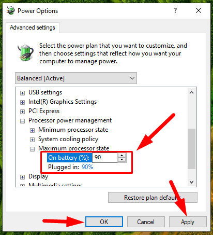Collapse Processor power management node
213x235 pixels.
[x=22, y=121]
